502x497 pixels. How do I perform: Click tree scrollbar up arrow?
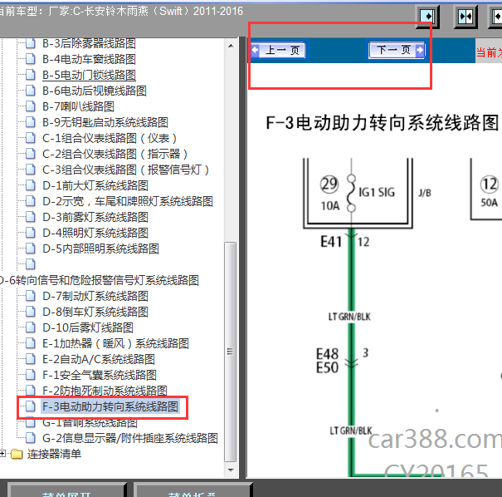click(231, 46)
